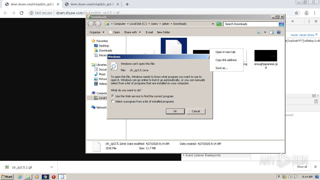
Task: Click the Back arrow in Explorer window
Action: pos(91,24)
